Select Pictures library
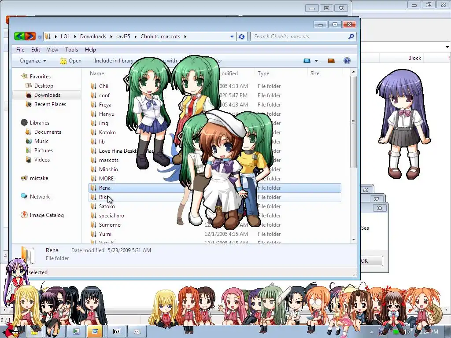This screenshot has width=451, height=338. [x=44, y=150]
